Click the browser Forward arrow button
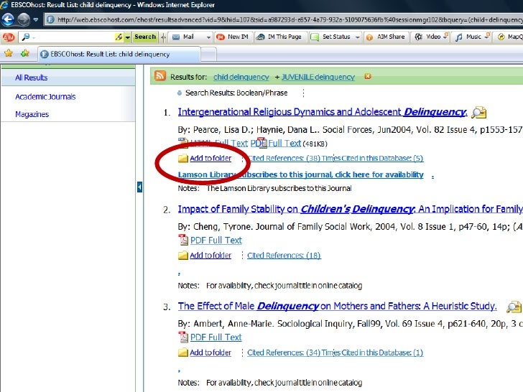Screen dimensions: 523x392 pyautogui.click(x=23, y=19)
